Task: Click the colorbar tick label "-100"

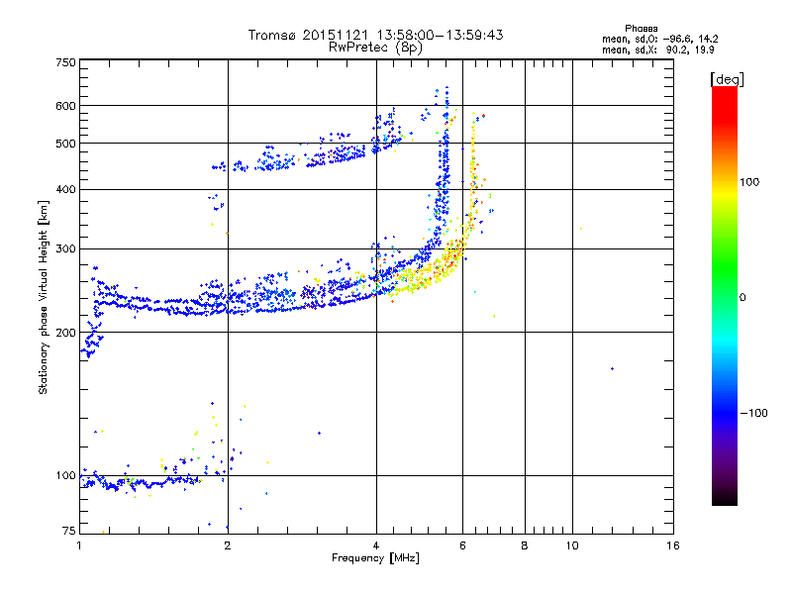Action: pyautogui.click(x=753, y=413)
